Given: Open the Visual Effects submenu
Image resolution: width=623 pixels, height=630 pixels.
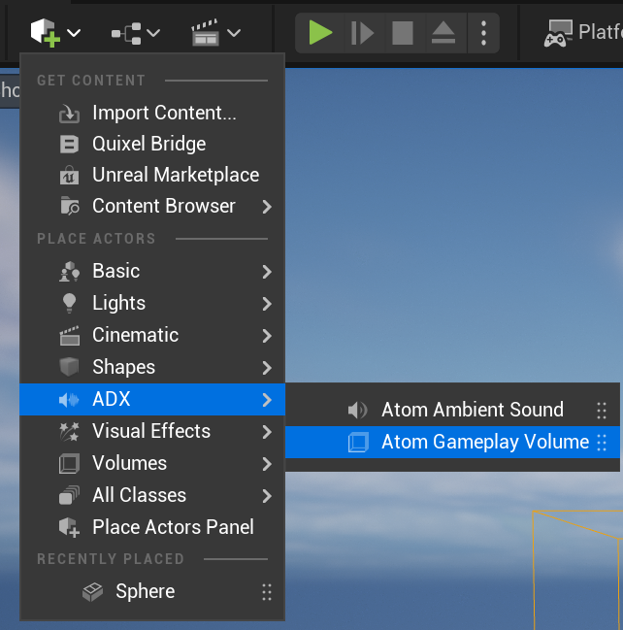Looking at the screenshot, I should [x=152, y=432].
